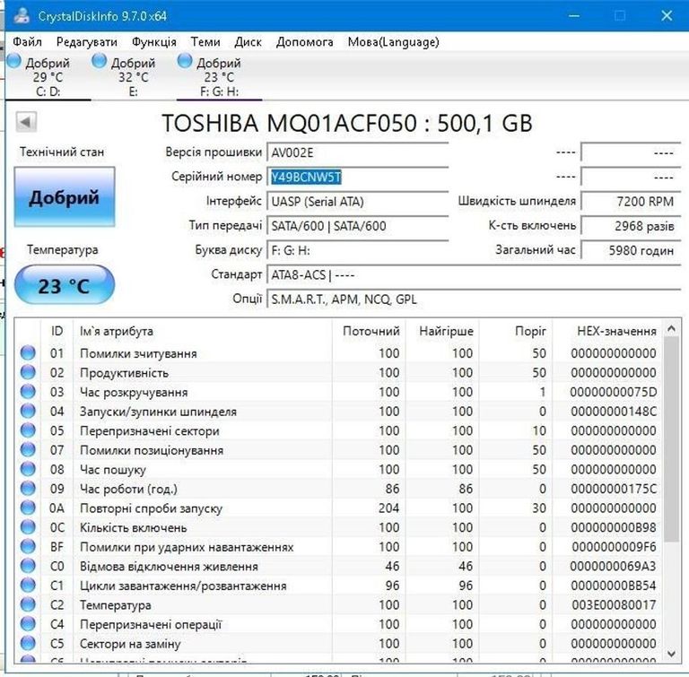Select disk tab C: D: at 29 °C
This screenshot has width=689, height=677.
tap(48, 77)
